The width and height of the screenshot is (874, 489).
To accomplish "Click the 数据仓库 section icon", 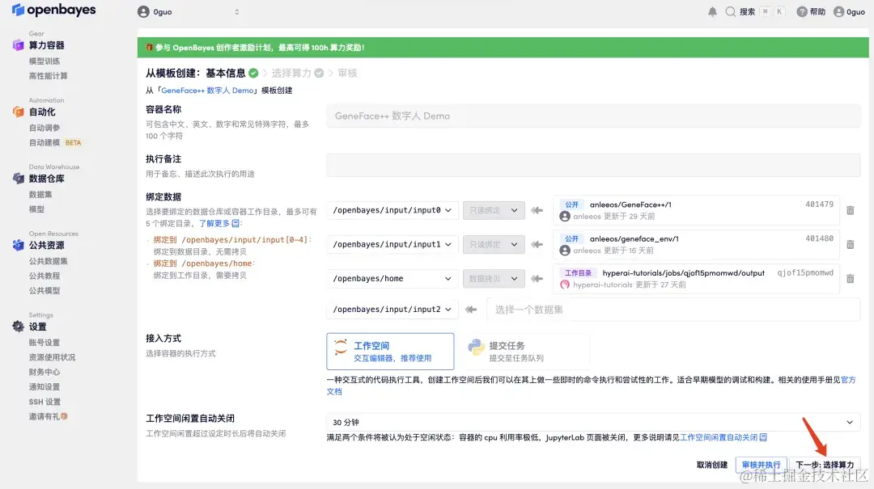I will (x=19, y=179).
